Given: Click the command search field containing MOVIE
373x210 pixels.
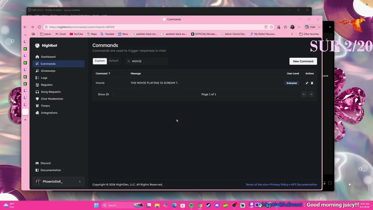Looking at the screenshot, I should coord(147,61).
